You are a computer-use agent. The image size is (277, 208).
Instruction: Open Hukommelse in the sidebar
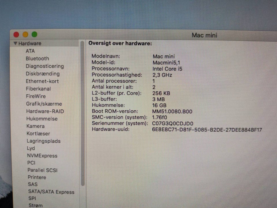coord(42,119)
